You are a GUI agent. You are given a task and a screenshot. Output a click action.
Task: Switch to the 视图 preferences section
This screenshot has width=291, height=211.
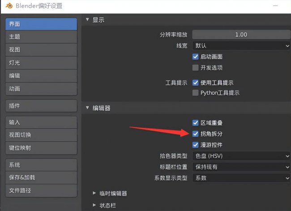41,50
